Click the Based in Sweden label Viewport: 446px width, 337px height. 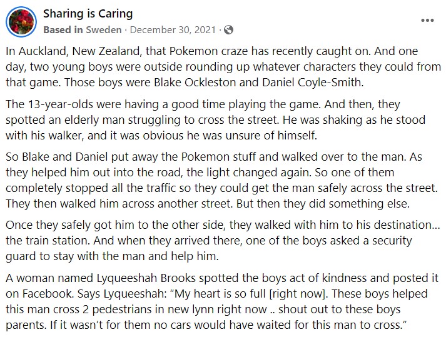(x=83, y=30)
